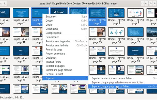
Task: Open Format de page option
Action: pos(66,49)
